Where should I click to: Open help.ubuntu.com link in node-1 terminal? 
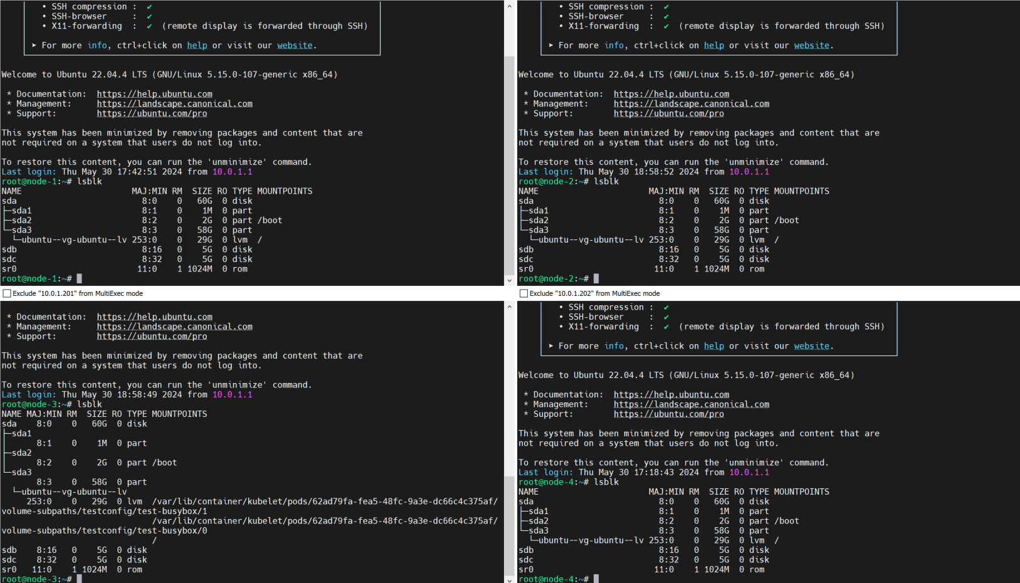click(154, 94)
